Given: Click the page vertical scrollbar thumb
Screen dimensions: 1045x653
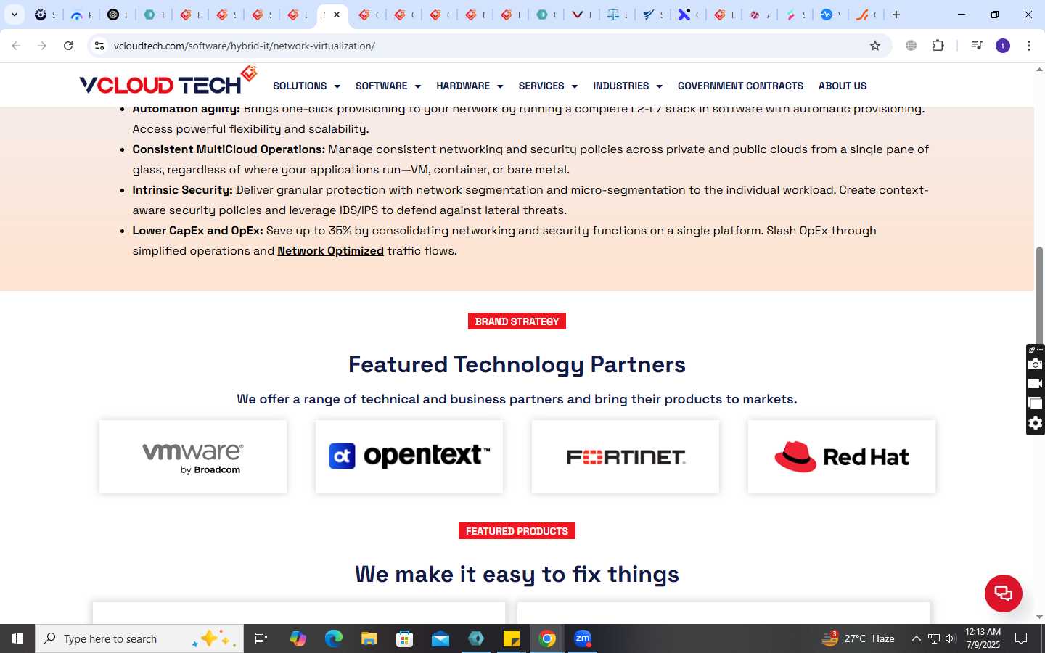Looking at the screenshot, I should click(x=1039, y=295).
